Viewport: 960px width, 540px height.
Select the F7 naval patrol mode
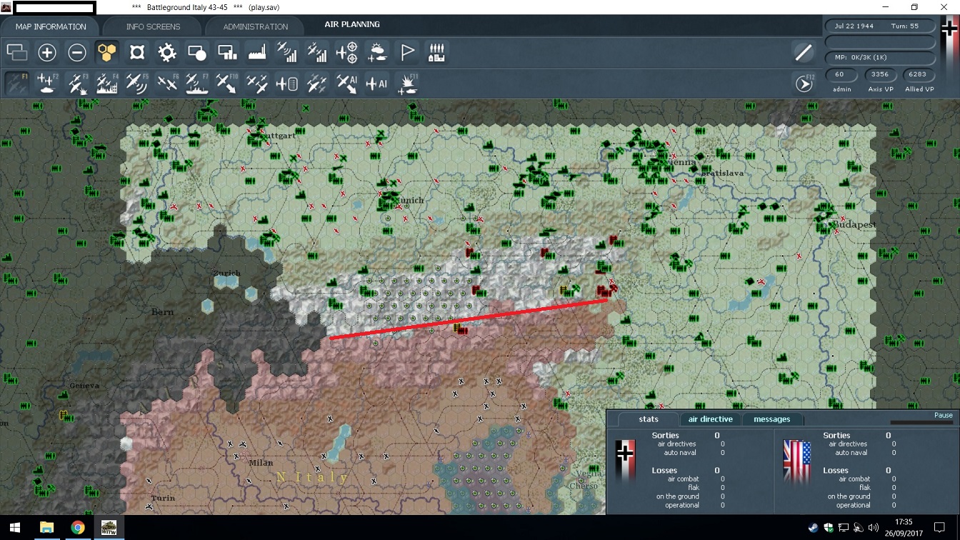pos(197,84)
